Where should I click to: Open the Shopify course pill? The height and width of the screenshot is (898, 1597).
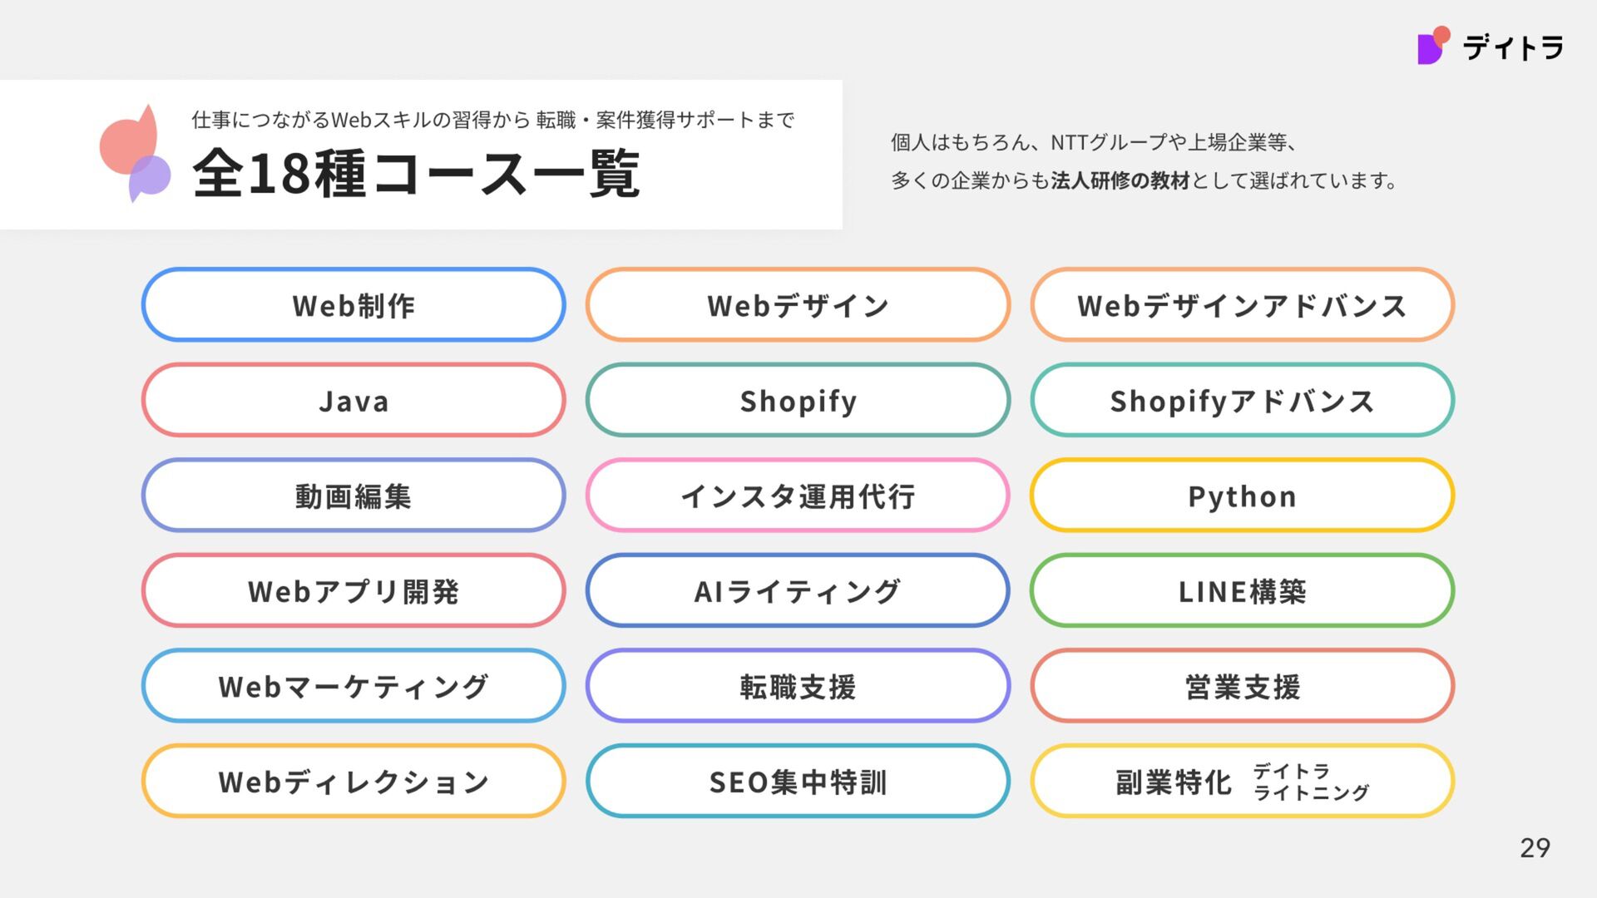[798, 400]
